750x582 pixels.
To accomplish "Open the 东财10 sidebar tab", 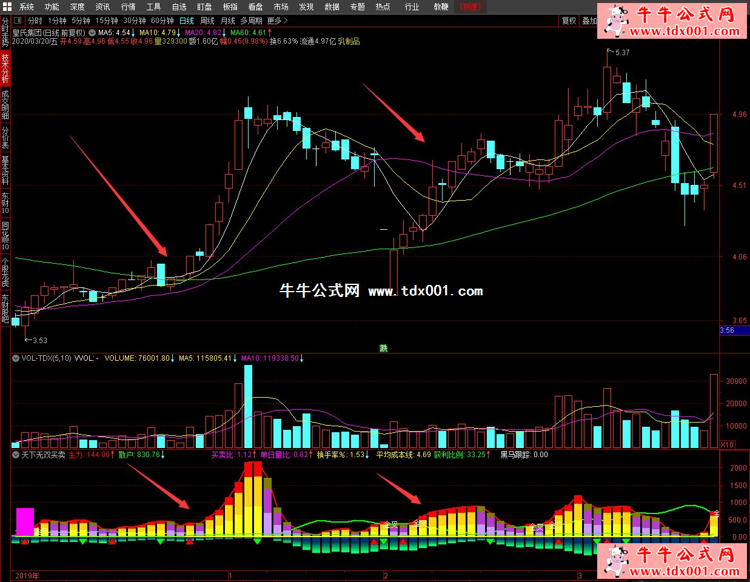I will point(5,202).
